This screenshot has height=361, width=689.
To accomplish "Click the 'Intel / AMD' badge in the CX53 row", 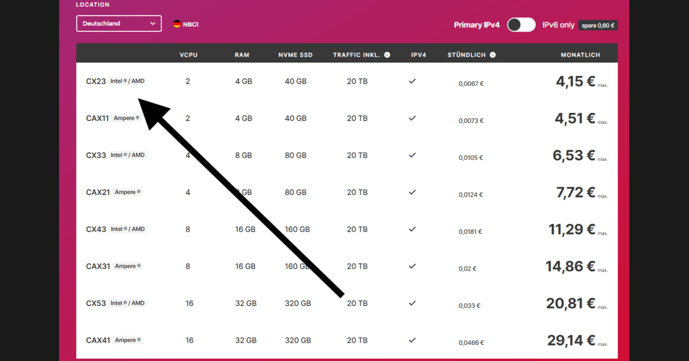I will coord(127,303).
